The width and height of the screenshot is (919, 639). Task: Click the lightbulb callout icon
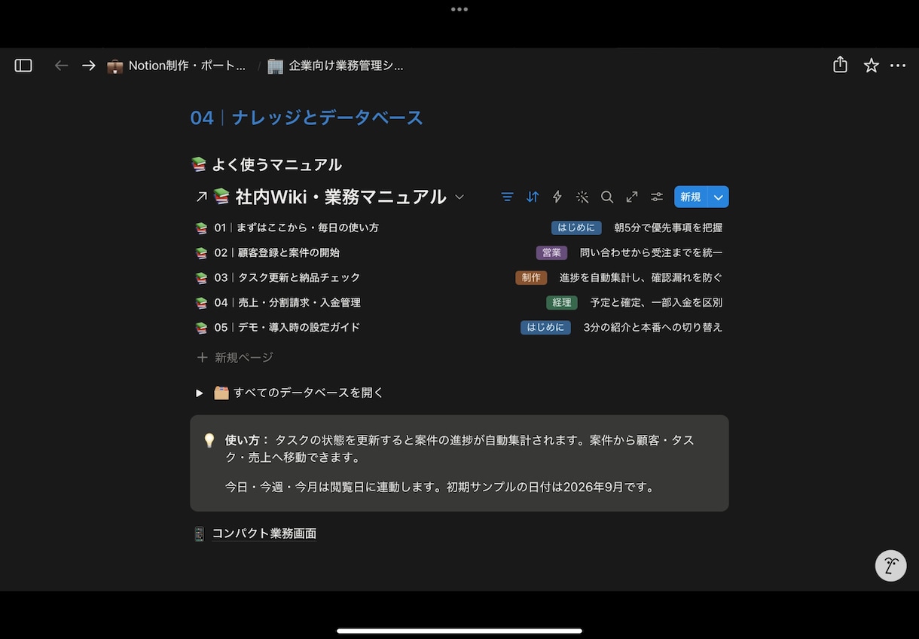tap(209, 441)
